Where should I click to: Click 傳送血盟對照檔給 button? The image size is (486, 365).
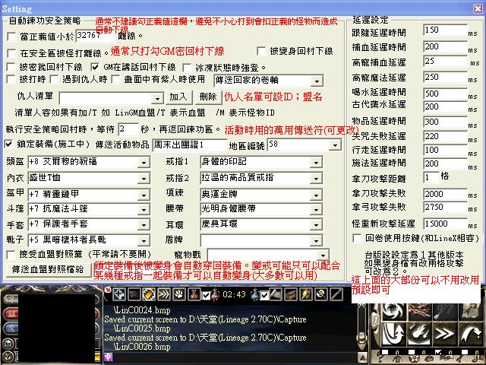(x=48, y=269)
